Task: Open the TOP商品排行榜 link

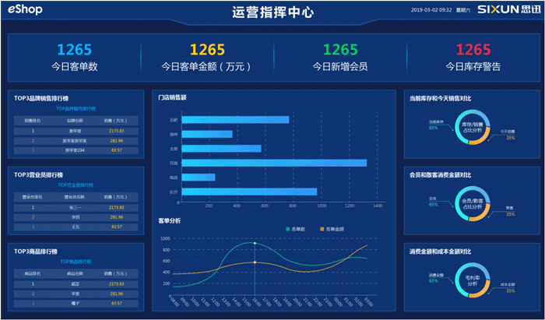Action: (76, 262)
